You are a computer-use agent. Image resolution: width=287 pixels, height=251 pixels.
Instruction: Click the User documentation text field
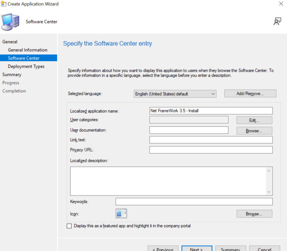click(189, 130)
